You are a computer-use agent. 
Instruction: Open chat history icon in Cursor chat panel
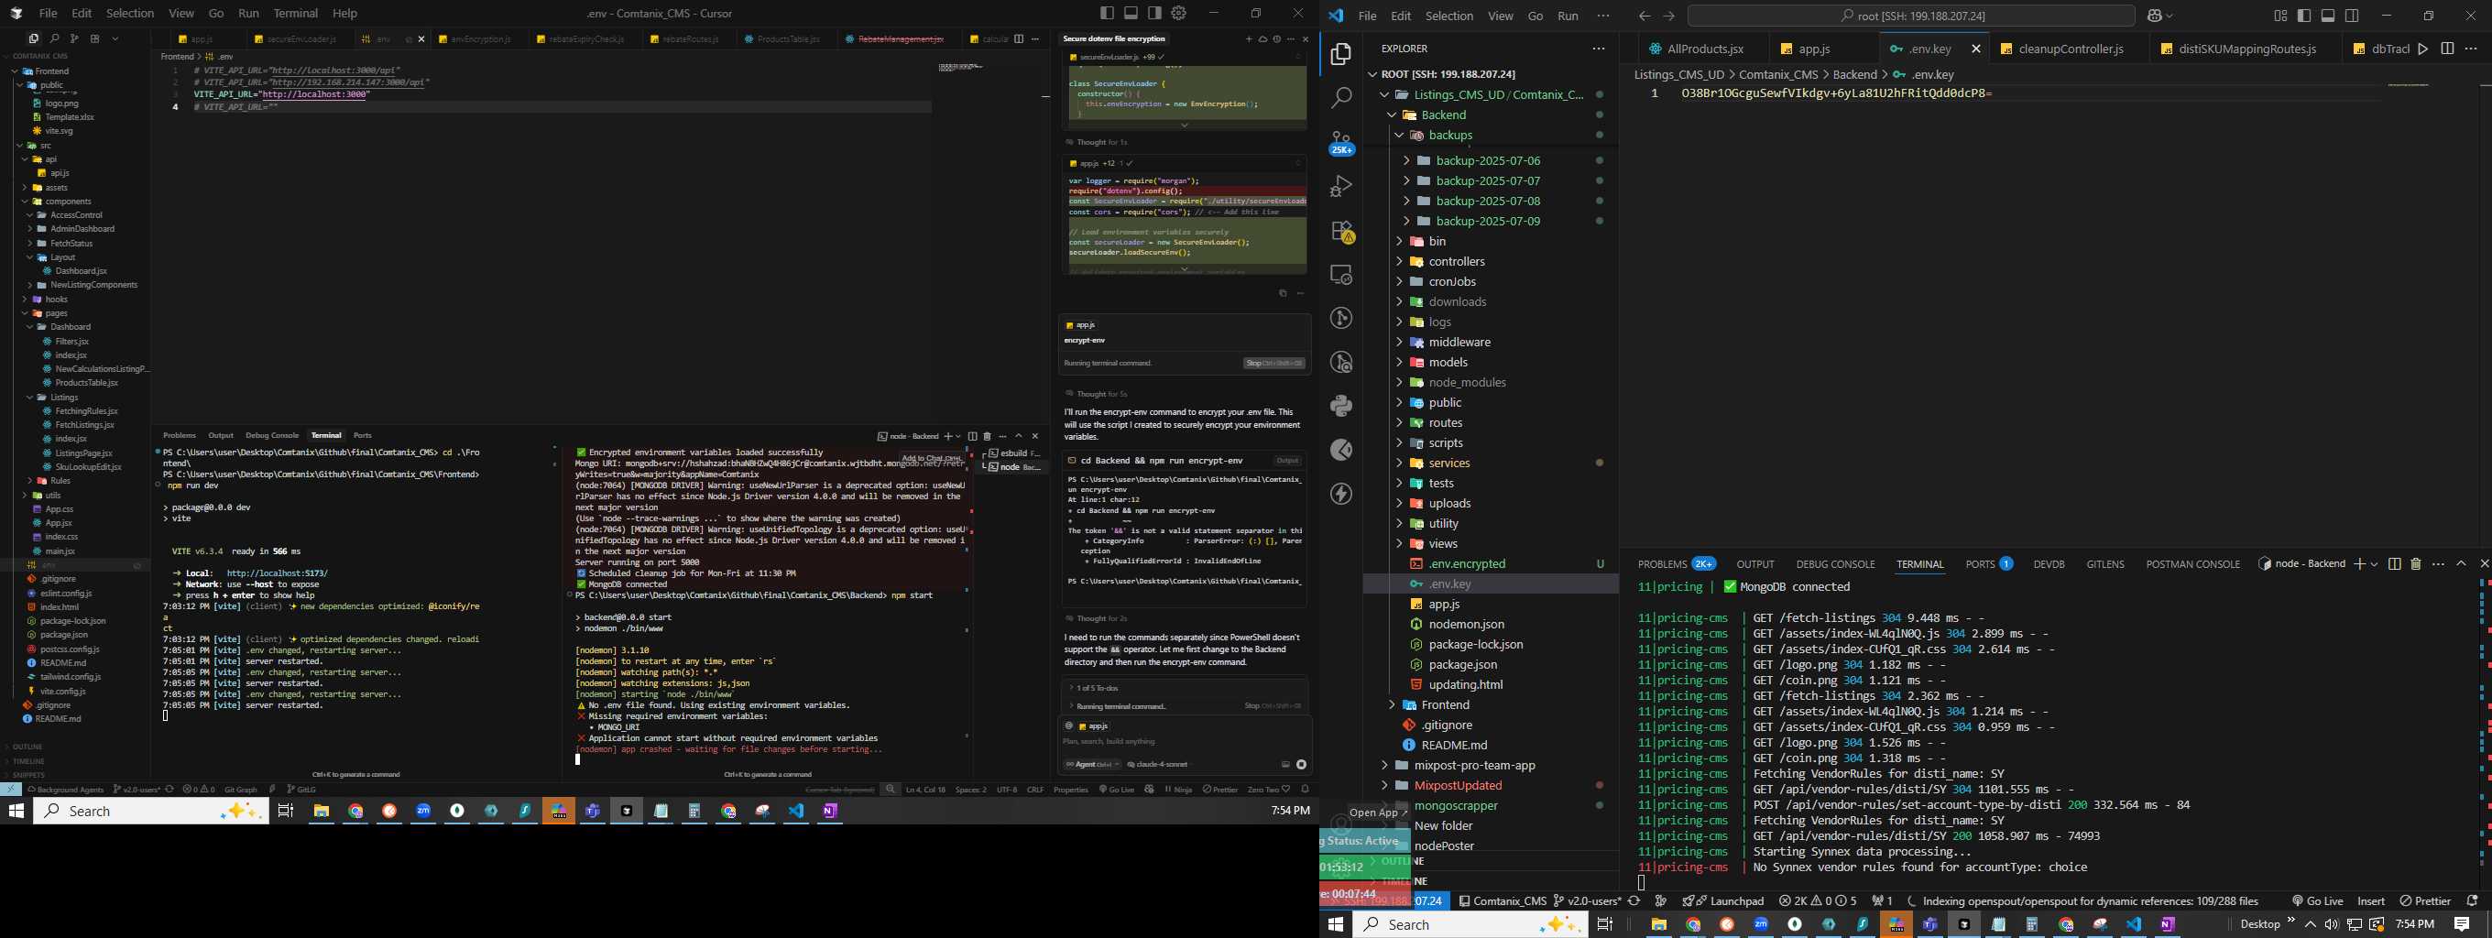pyautogui.click(x=1276, y=38)
